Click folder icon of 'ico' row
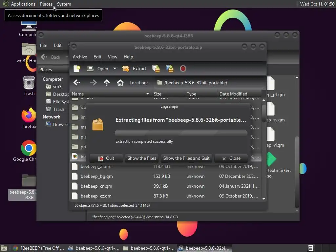This screenshot has height=252, width=336. [x=75, y=107]
